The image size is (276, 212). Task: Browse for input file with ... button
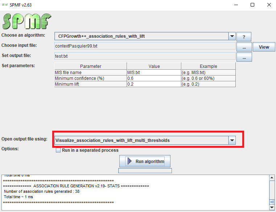click(244, 47)
